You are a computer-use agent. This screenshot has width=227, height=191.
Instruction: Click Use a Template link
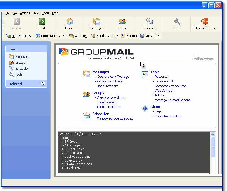tap(107, 86)
